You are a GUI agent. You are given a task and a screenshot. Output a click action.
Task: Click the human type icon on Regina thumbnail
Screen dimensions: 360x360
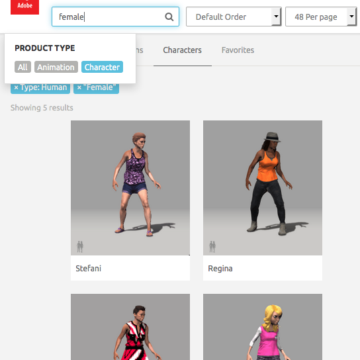pos(212,247)
